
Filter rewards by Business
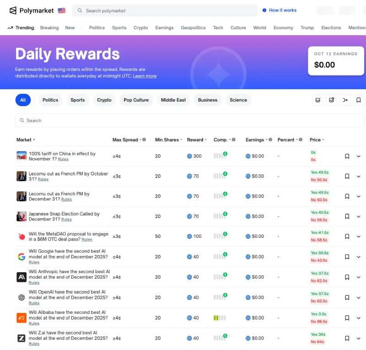coord(208,100)
